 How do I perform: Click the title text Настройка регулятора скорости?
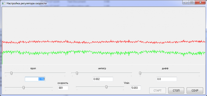26,3
